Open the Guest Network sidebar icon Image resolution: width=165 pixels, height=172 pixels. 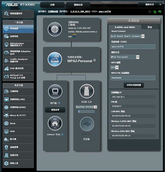click(x=6, y=36)
